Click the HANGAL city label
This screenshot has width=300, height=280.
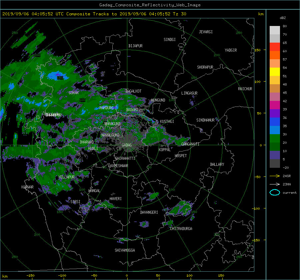(x=94, y=191)
